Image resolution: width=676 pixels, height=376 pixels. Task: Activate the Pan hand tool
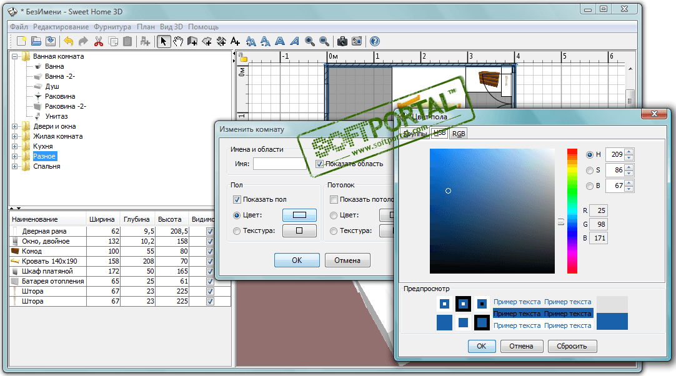tap(178, 41)
